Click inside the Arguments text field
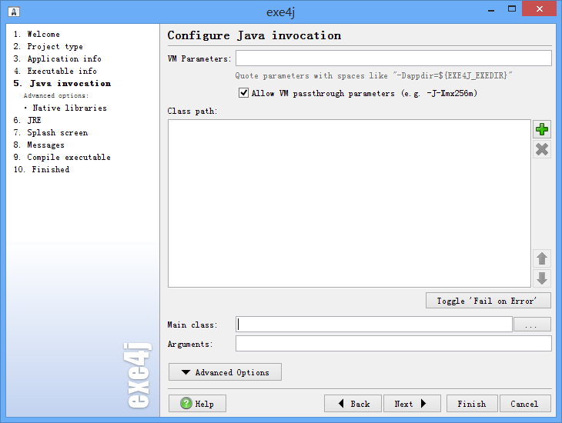Viewport: 562px width, 423px height. click(x=393, y=344)
